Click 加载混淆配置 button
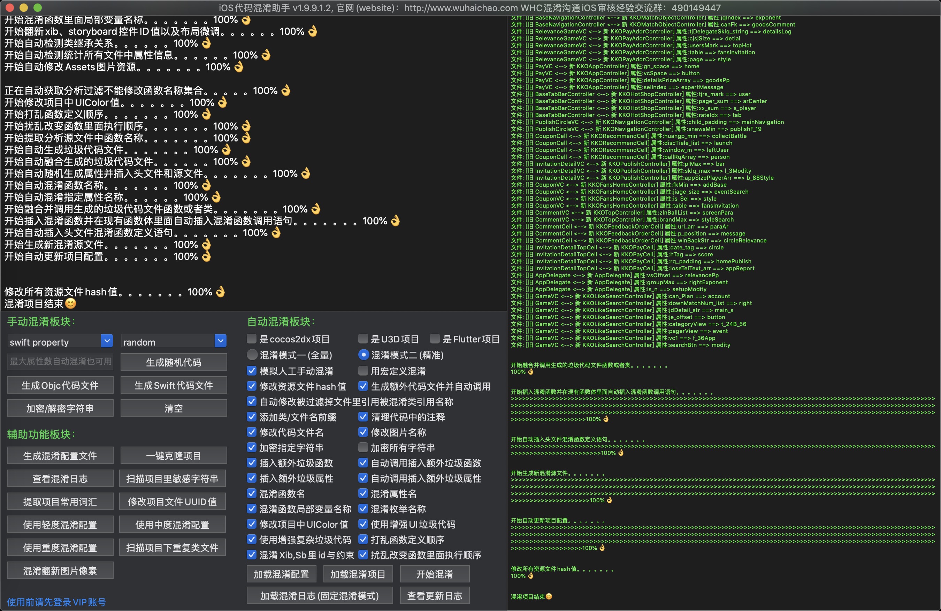941x611 pixels. [282, 574]
